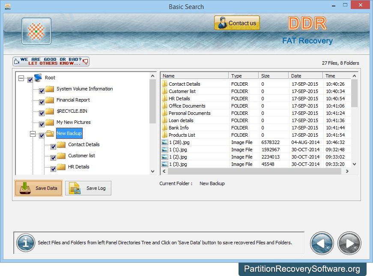
Task: Toggle Customer list tree checkbox
Action: tap(53, 158)
